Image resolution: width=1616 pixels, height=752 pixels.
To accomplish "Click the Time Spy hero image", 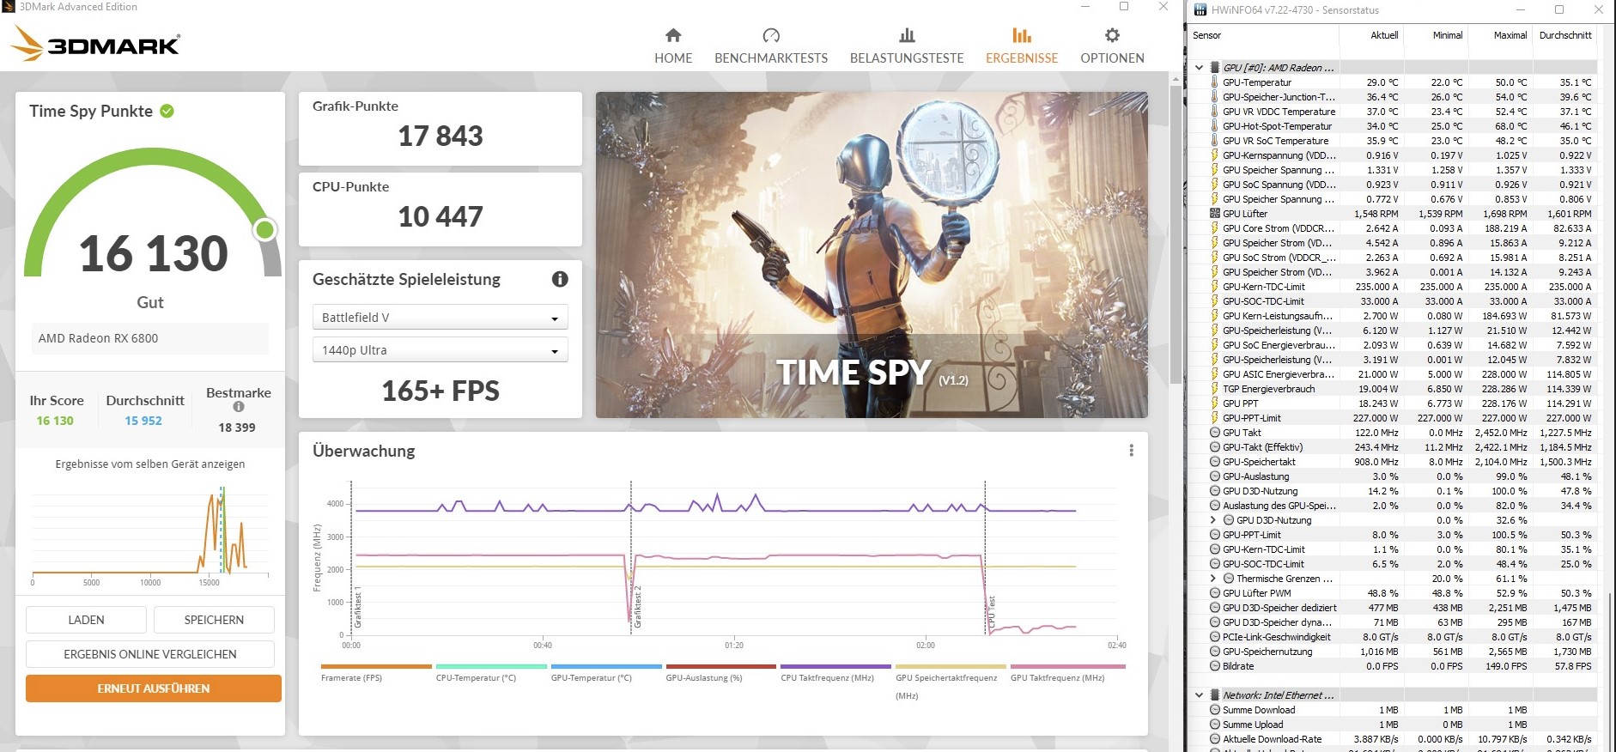I will (x=872, y=255).
